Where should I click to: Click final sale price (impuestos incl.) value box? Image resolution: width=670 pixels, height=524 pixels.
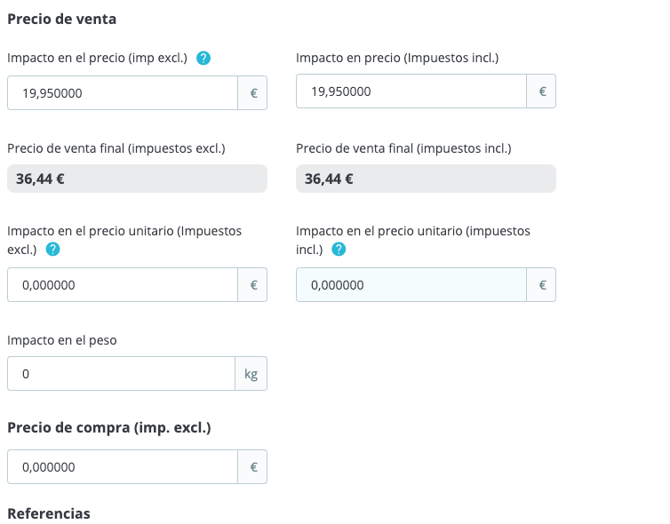point(426,179)
